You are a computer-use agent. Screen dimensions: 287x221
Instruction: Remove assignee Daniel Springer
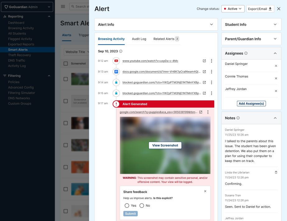point(276,66)
